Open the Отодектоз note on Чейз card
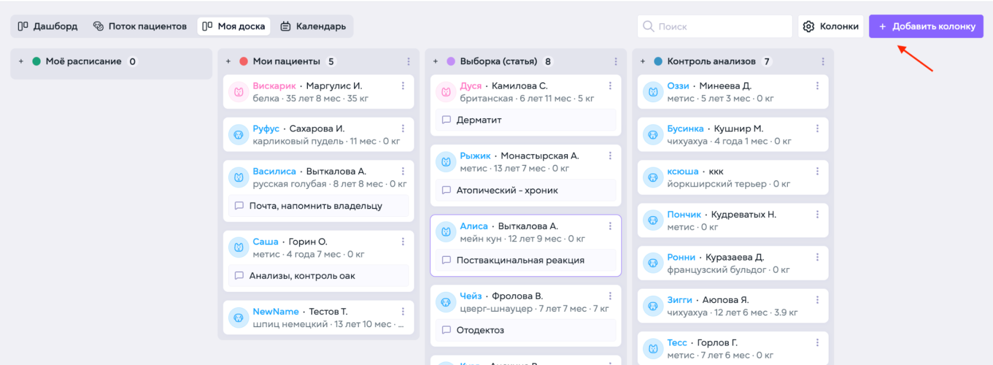The width and height of the screenshot is (993, 365). (x=525, y=330)
